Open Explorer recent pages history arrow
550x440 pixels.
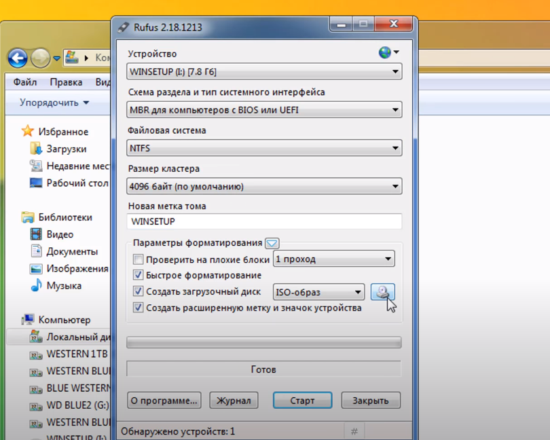(57, 58)
